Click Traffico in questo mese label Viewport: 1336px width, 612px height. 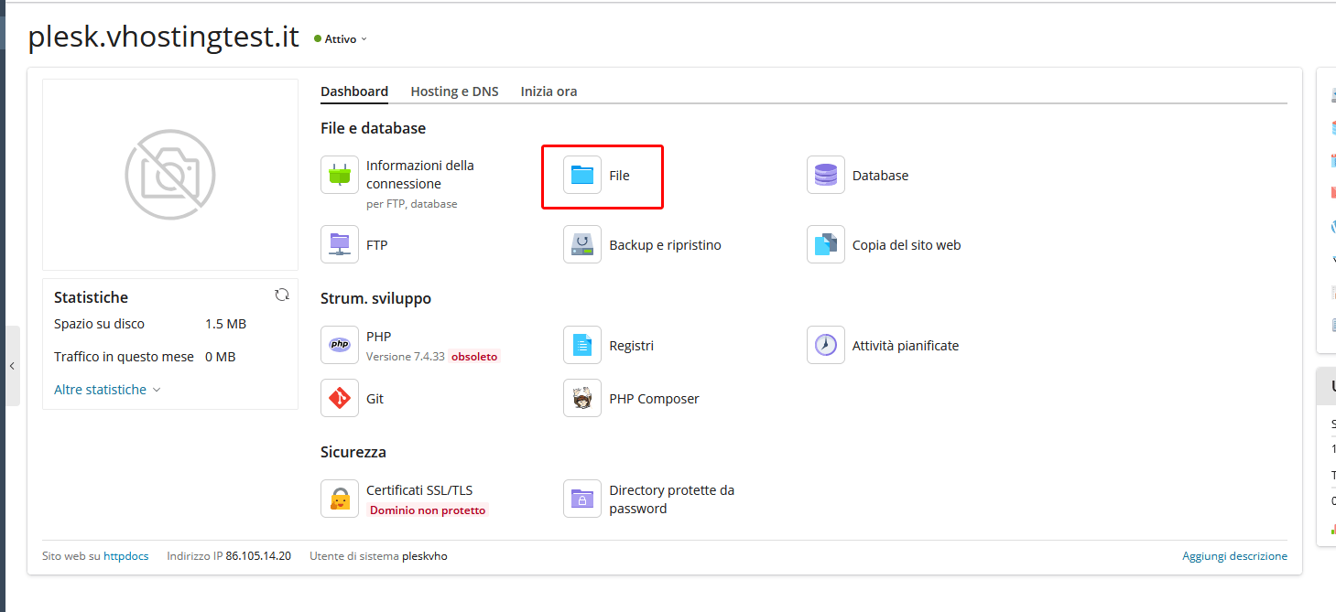pyautogui.click(x=124, y=357)
